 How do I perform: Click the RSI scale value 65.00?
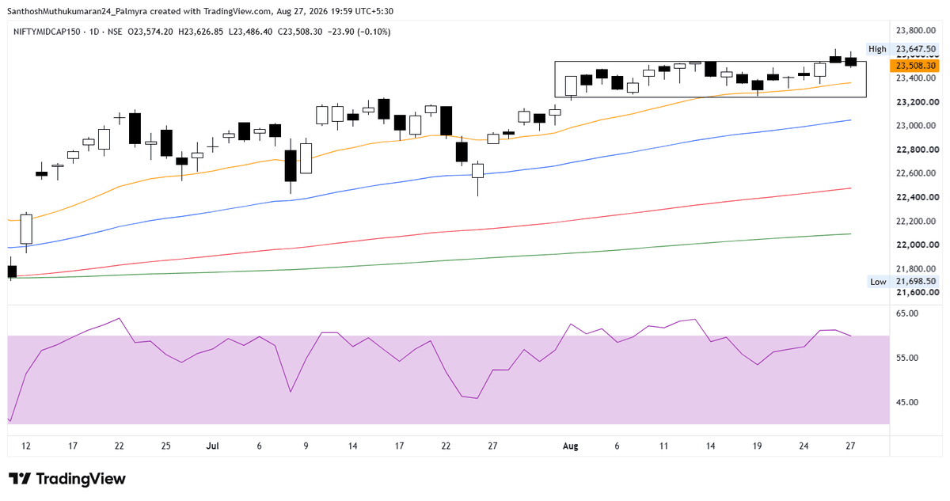pyautogui.click(x=907, y=313)
